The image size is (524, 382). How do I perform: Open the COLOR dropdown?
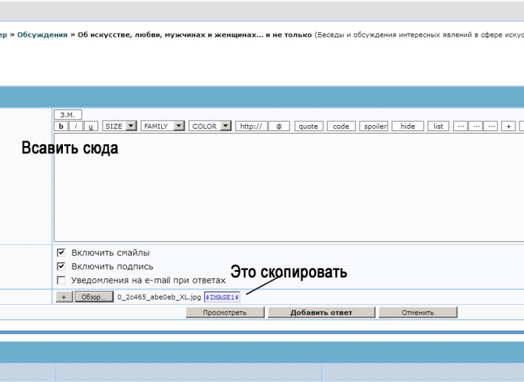(x=210, y=126)
